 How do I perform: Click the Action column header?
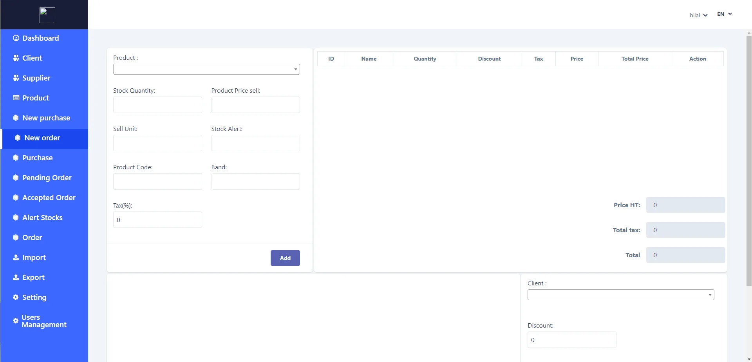[x=698, y=59]
